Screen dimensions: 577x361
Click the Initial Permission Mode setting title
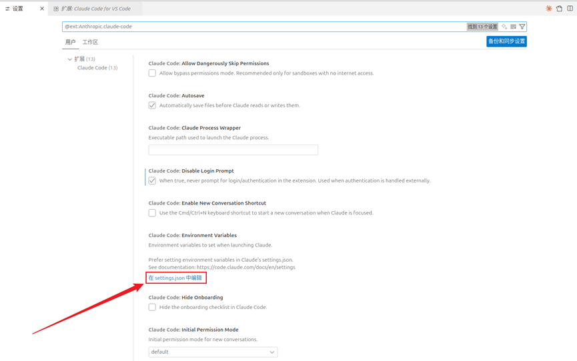point(193,330)
